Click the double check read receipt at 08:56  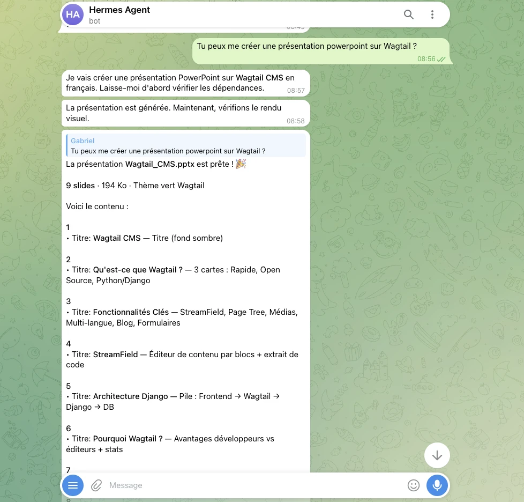coord(441,59)
